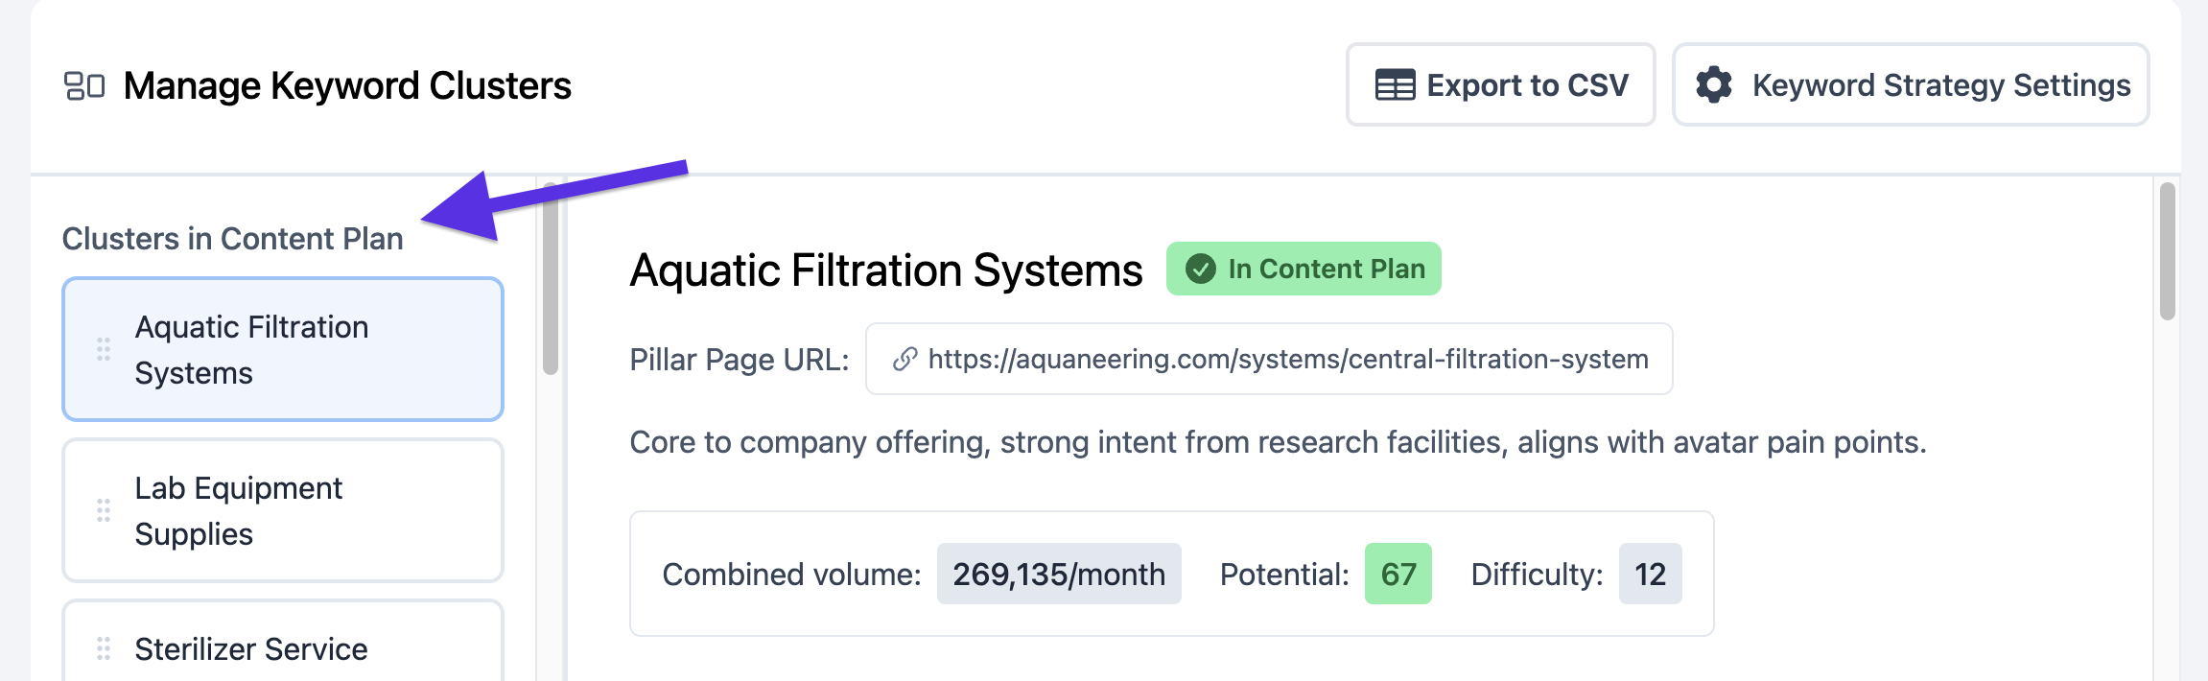This screenshot has width=2208, height=681.
Task: Click the 269,135/month combined volume value
Action: [1058, 575]
